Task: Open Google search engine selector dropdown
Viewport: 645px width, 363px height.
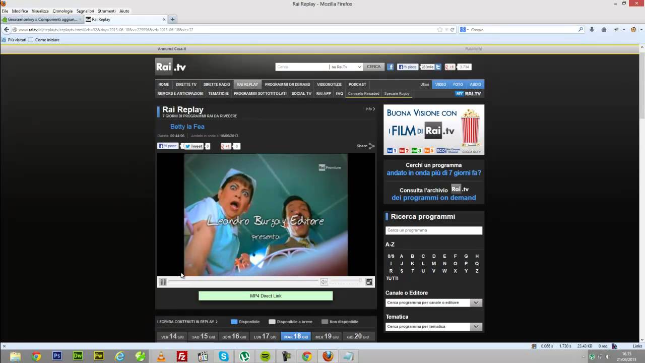Action: (465, 30)
